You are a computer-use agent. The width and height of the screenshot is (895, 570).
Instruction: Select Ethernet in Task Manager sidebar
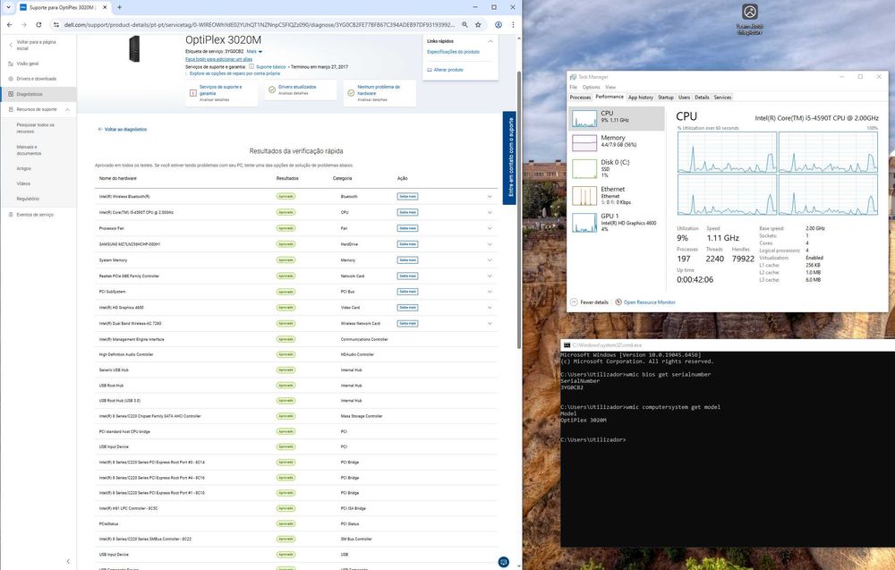(x=617, y=195)
